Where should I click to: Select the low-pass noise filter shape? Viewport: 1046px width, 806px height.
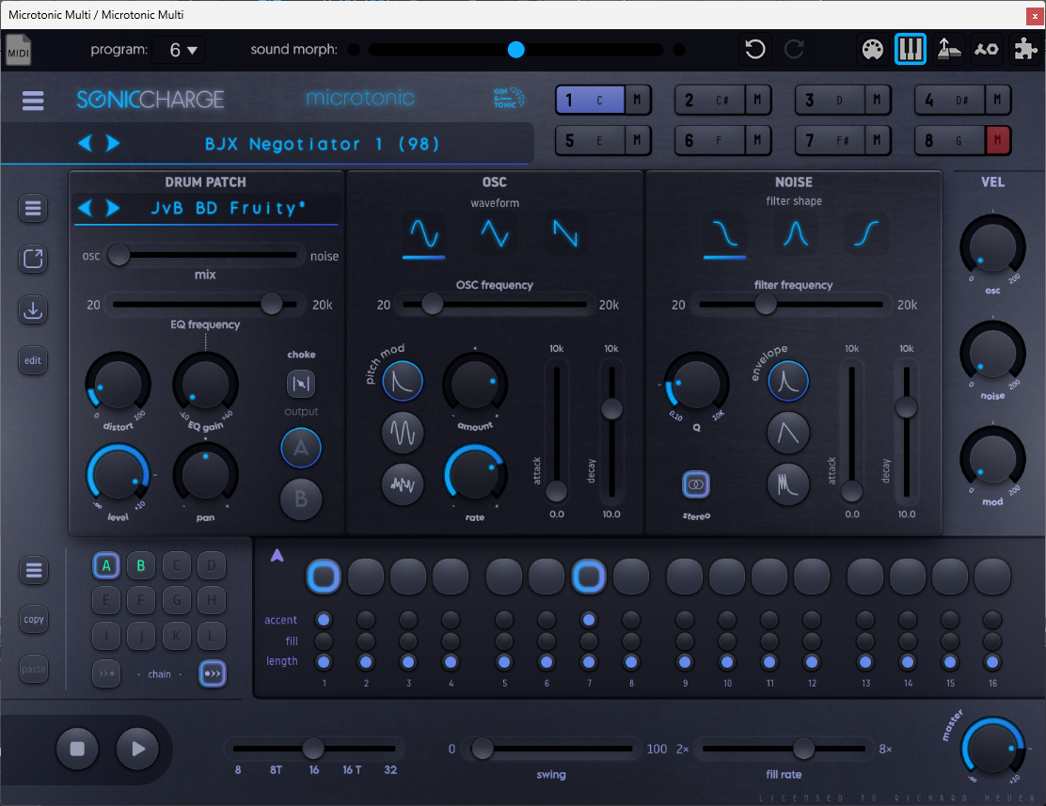[x=724, y=235]
